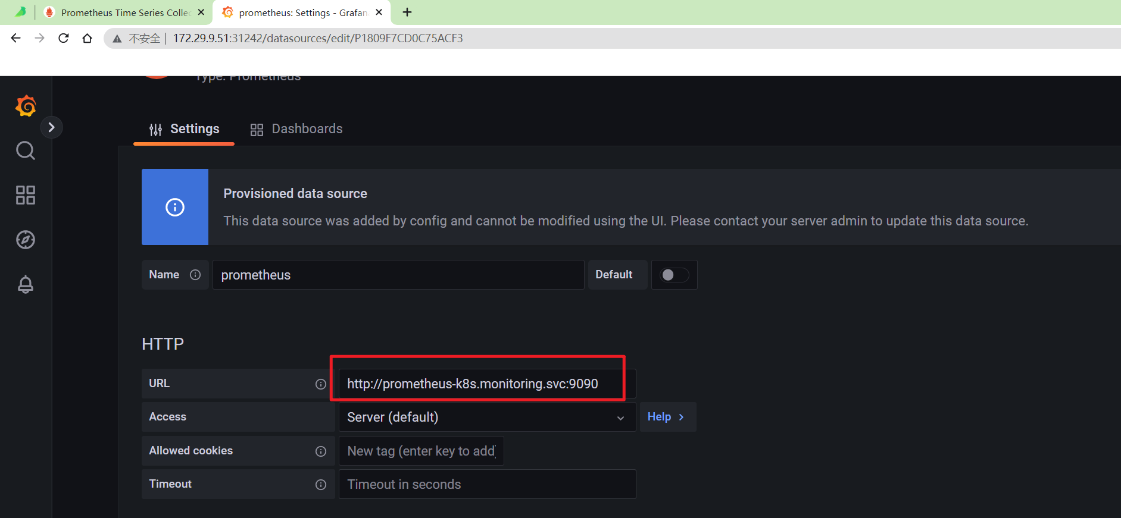Viewport: 1121px width, 518px height.
Task: Click the Provisioned data source info icon
Action: [x=175, y=207]
